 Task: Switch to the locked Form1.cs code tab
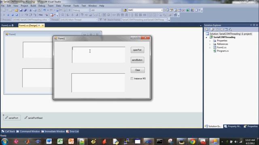click(x=8, y=25)
